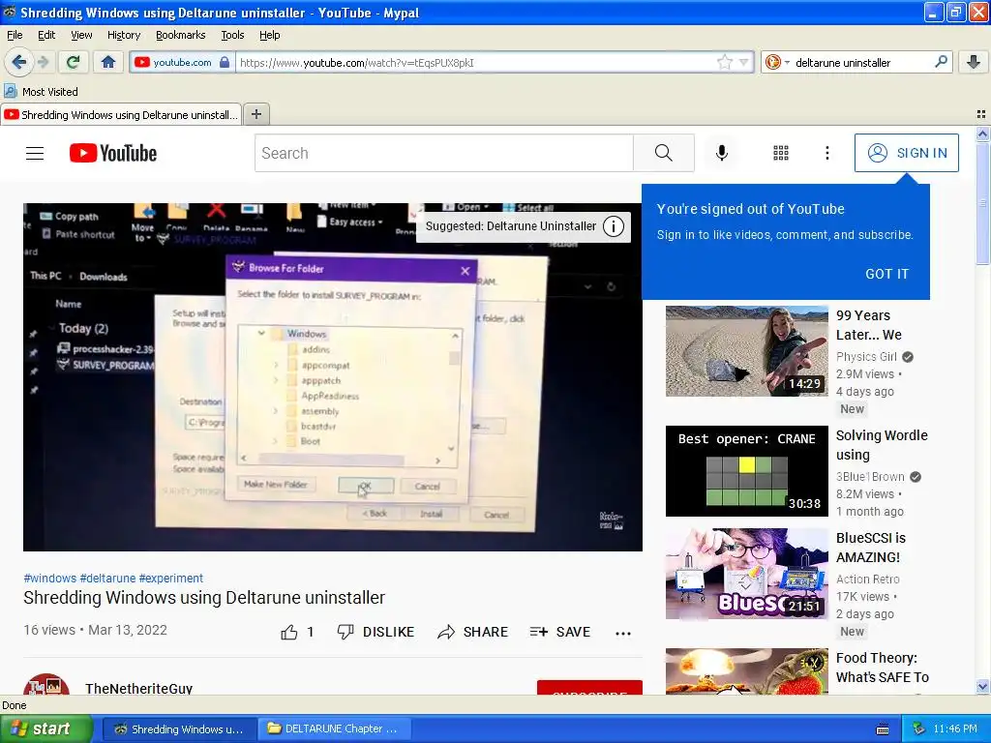Switch to DELTARUNE Chapter taskbar window
Image resolution: width=991 pixels, height=743 pixels.
coord(334,728)
